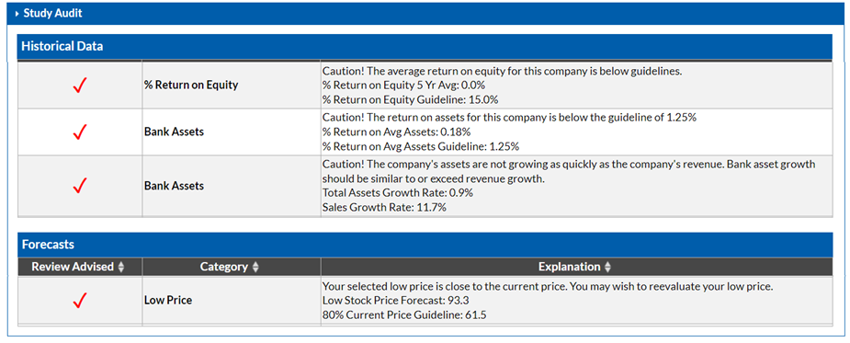The width and height of the screenshot is (850, 343).
Task: Sort by Explanation column arrows
Action: click(x=607, y=267)
